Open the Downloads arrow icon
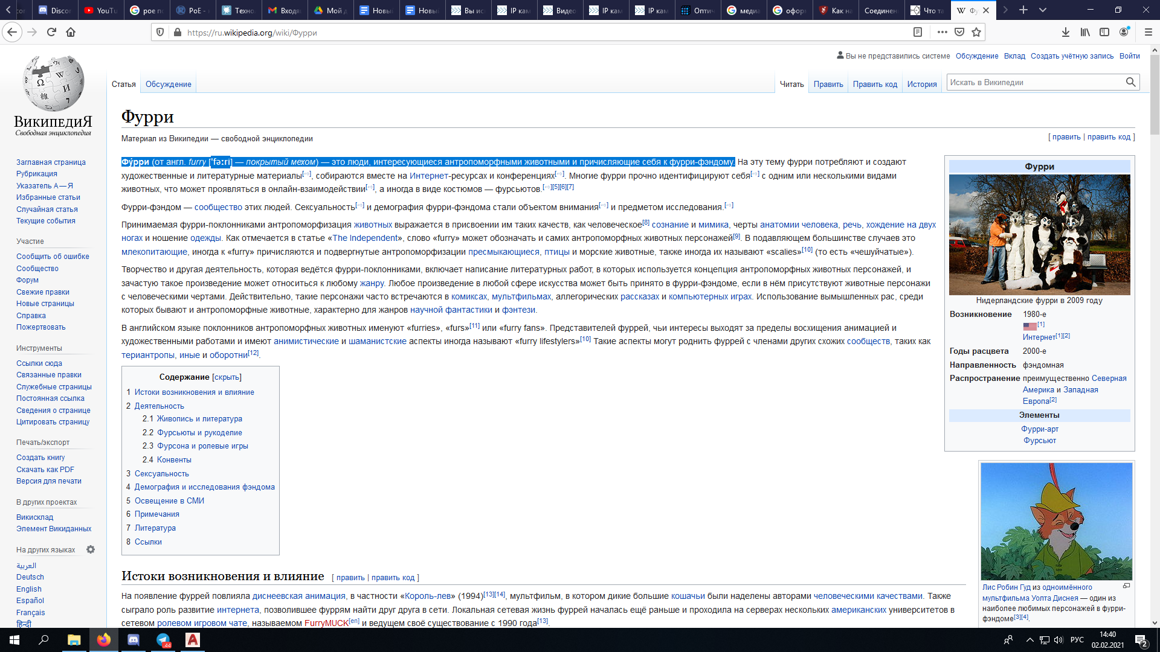Screen dimensions: 1160x652 [1065, 32]
